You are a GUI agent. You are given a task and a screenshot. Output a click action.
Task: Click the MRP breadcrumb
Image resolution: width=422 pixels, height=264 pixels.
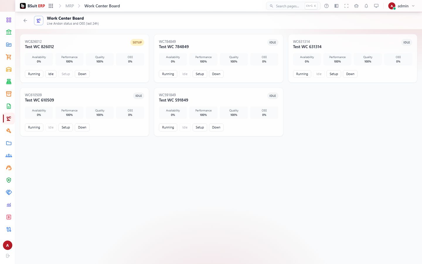coord(70,6)
